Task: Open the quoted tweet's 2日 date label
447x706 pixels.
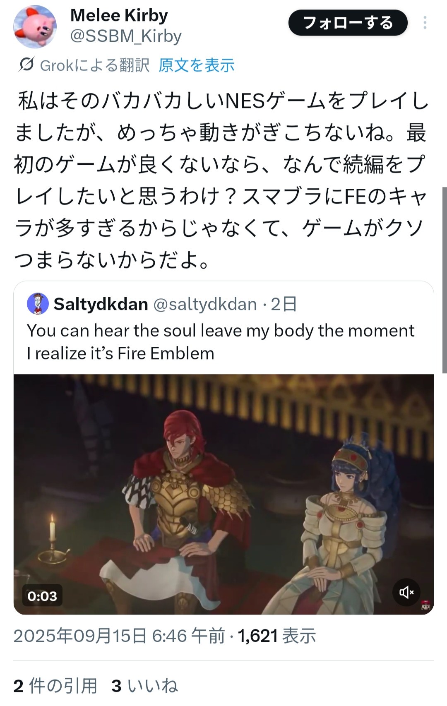Action: click(284, 305)
